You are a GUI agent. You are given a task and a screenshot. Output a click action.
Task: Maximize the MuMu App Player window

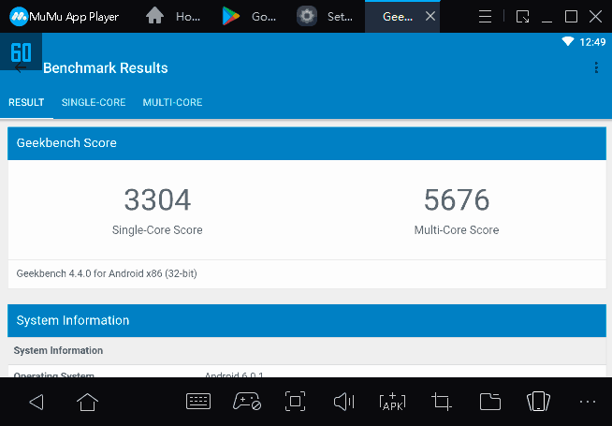point(571,17)
